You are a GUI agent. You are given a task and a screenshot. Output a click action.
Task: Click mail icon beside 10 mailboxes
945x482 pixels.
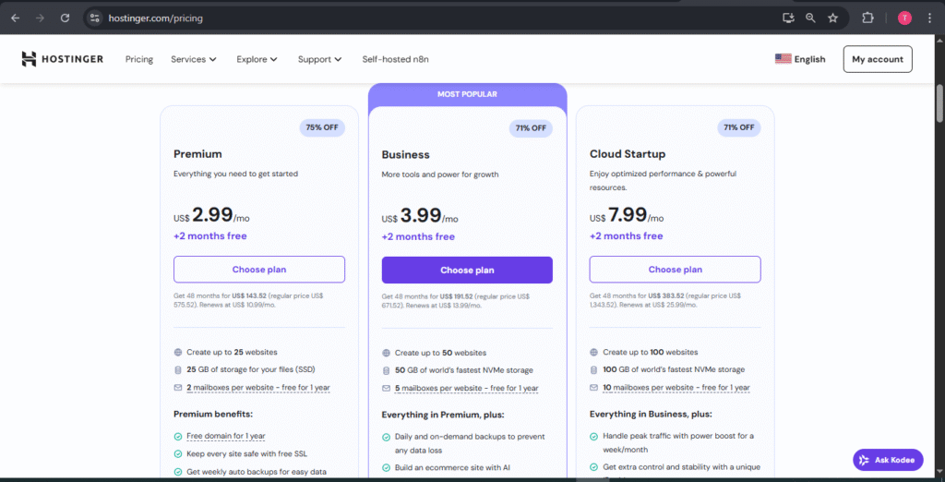click(x=593, y=388)
